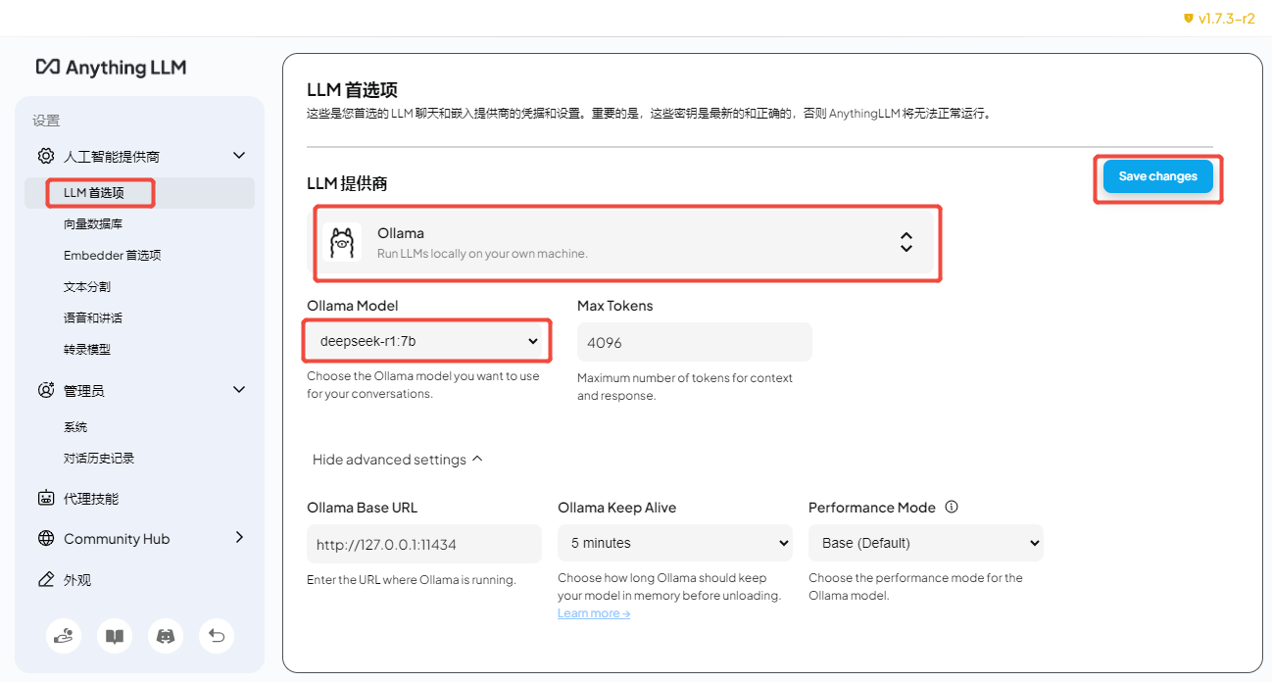Click the Max Tokens field label

pyautogui.click(x=615, y=306)
